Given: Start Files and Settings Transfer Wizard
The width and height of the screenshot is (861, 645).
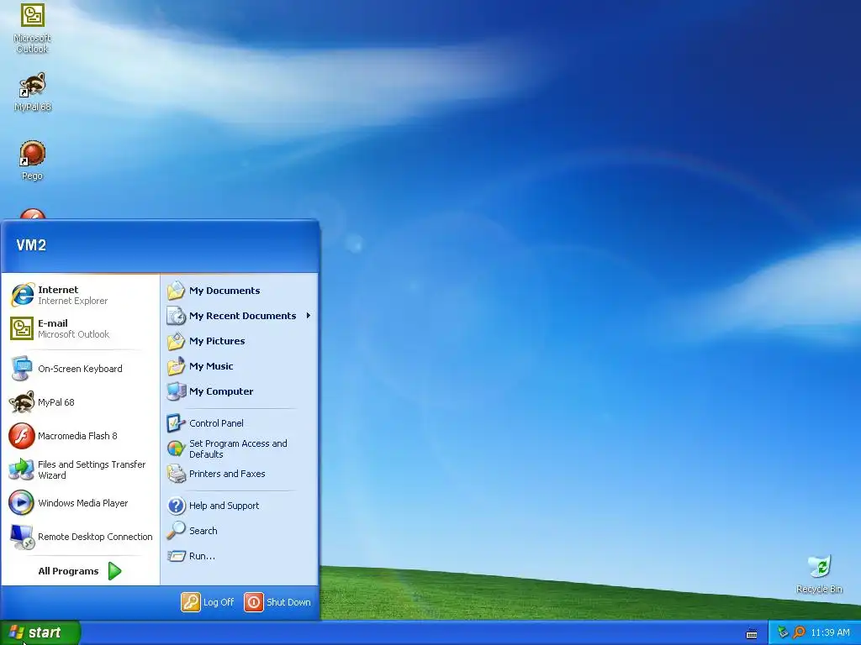Looking at the screenshot, I should tap(80, 469).
